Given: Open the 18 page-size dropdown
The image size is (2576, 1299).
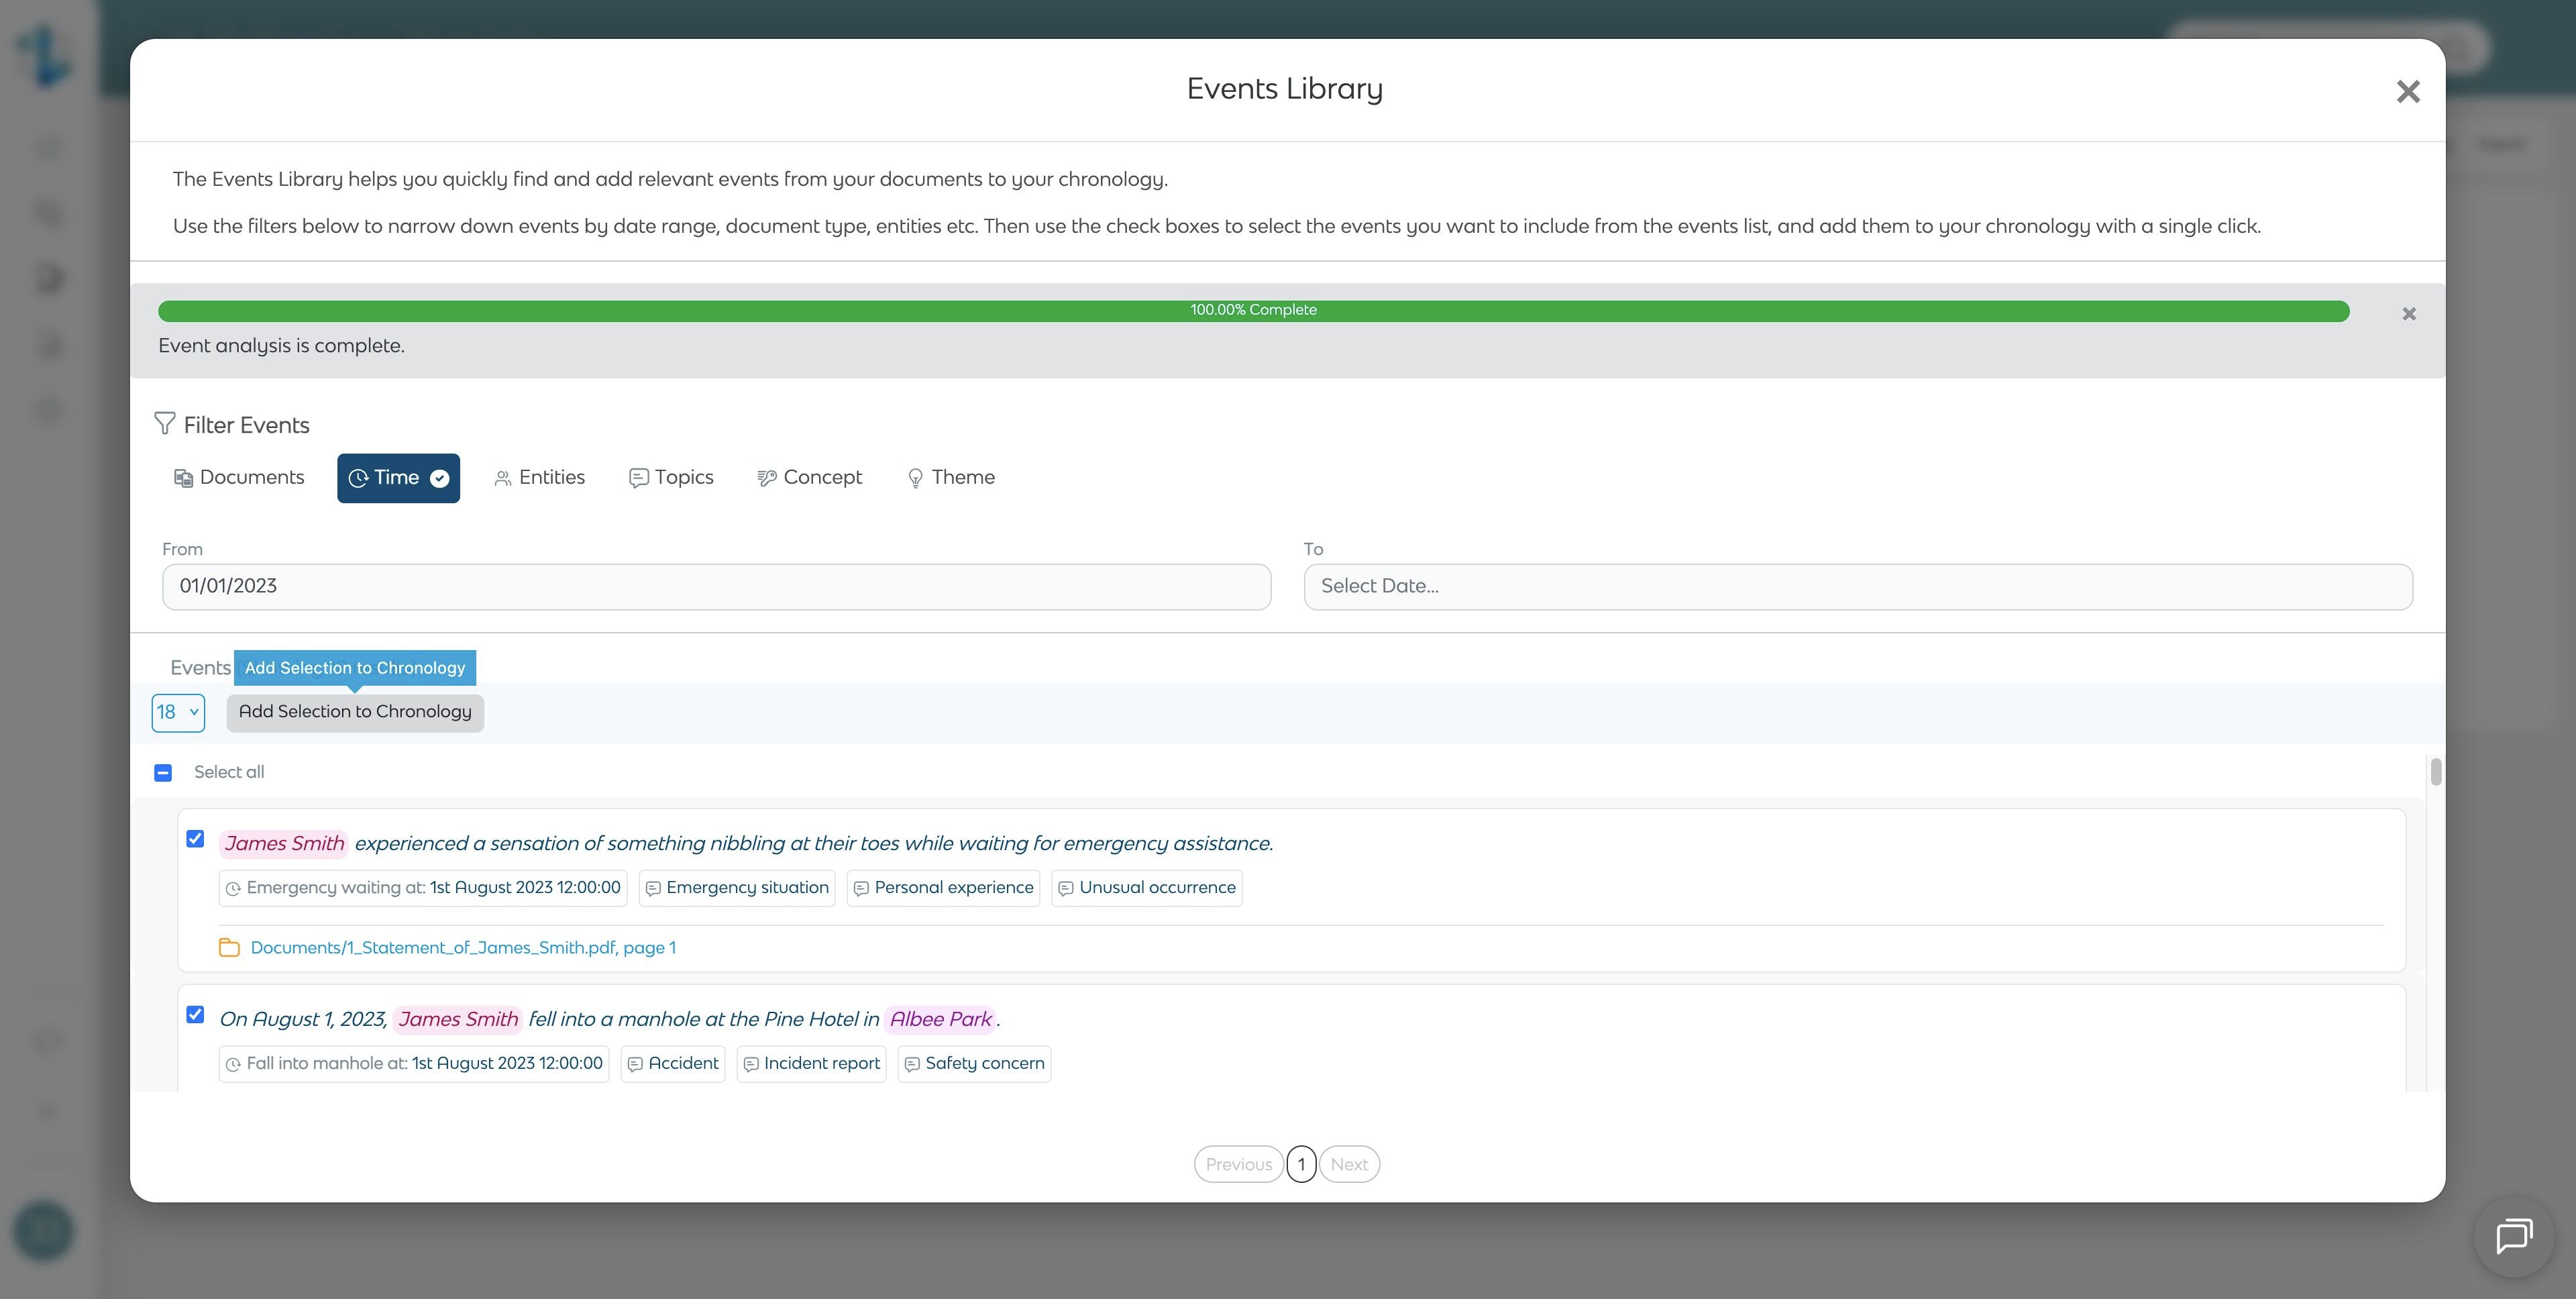Looking at the screenshot, I should [178, 713].
